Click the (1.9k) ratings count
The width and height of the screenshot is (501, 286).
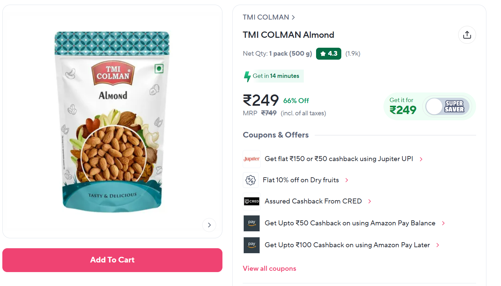point(353,54)
